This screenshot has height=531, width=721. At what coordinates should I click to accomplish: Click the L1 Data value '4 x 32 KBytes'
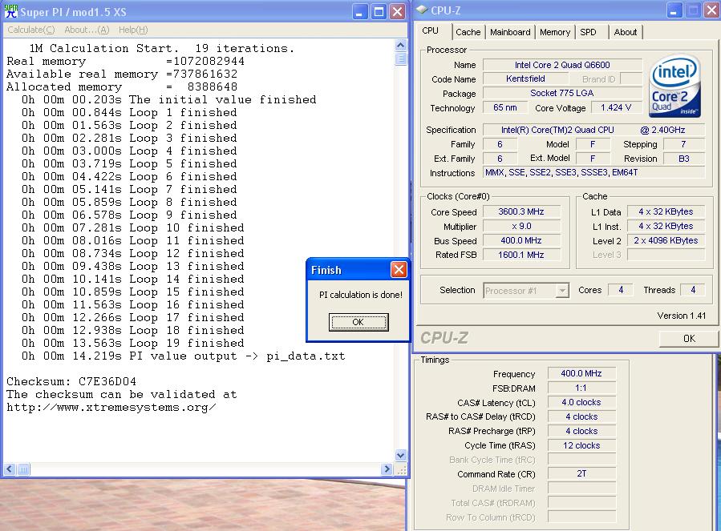[x=666, y=211]
